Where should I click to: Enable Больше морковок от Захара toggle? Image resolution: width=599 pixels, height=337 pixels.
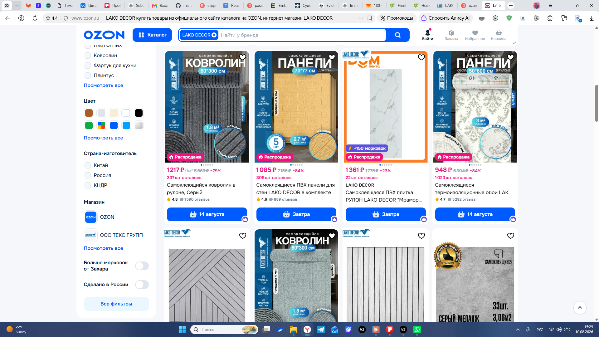point(142,266)
